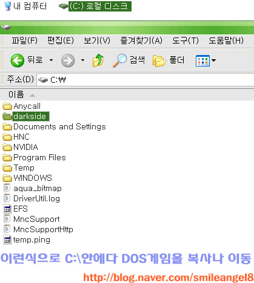
Task: Click the Documents and Settings name text
Action: (59, 126)
